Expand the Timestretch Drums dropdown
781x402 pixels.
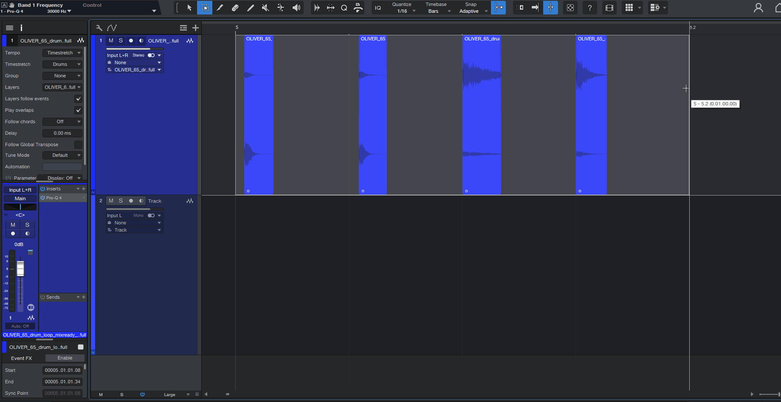pyautogui.click(x=62, y=64)
